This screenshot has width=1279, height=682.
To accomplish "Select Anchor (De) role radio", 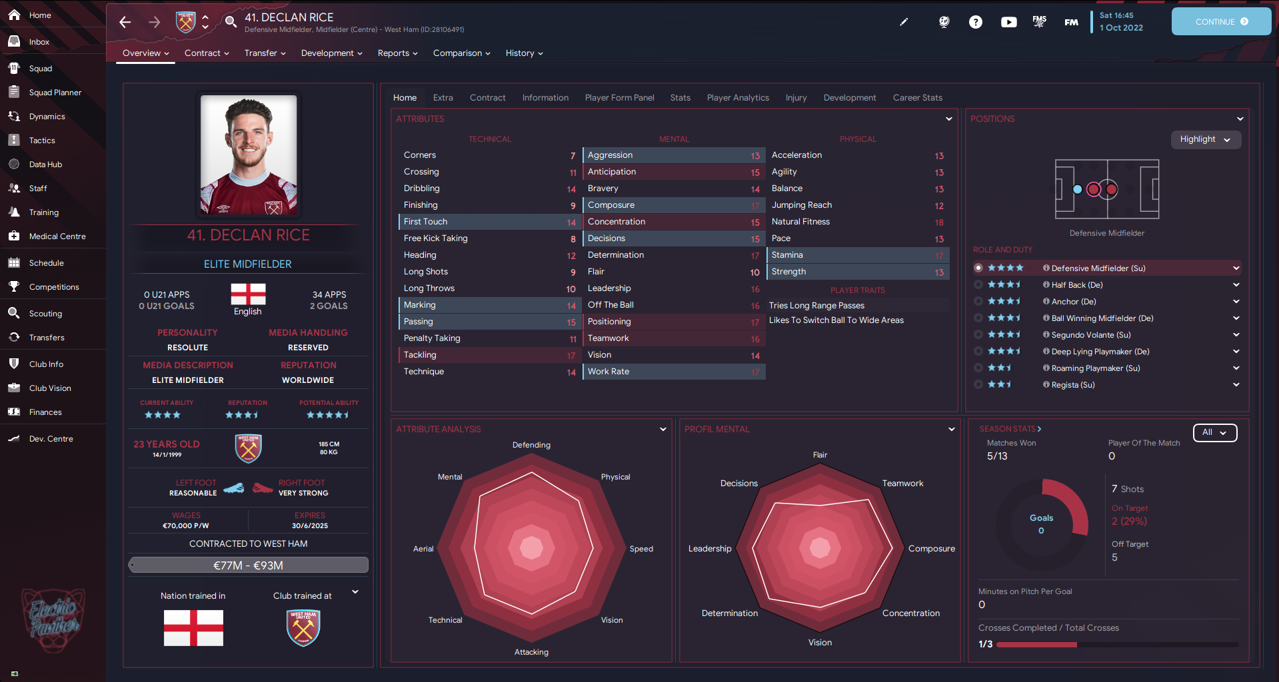I will click(978, 301).
